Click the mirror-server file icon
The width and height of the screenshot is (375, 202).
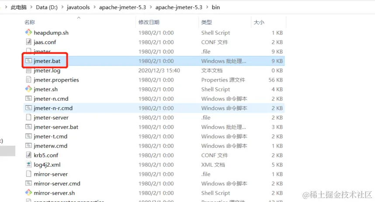coord(28,174)
